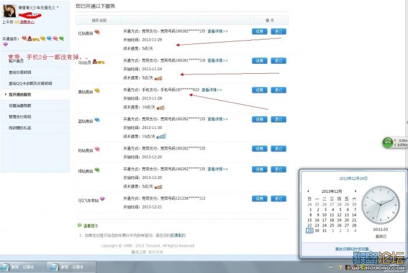Click 退订 for QQ飞车紫钻
408x273 pixels.
(279, 199)
